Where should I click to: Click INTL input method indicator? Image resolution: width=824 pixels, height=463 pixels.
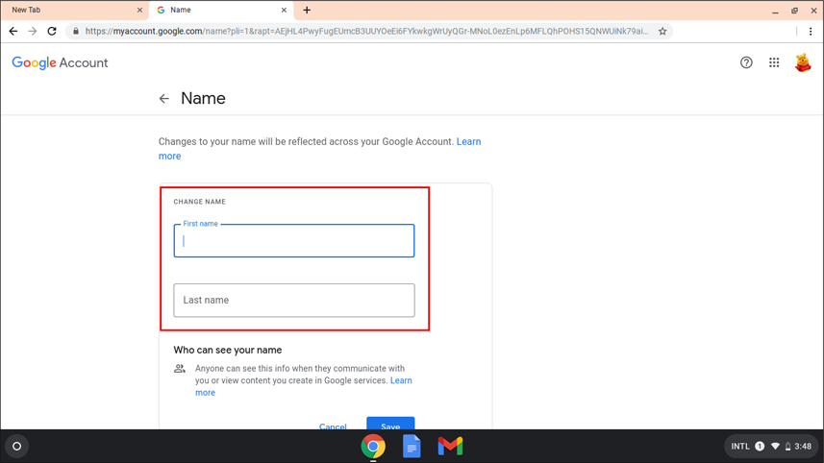(740, 447)
